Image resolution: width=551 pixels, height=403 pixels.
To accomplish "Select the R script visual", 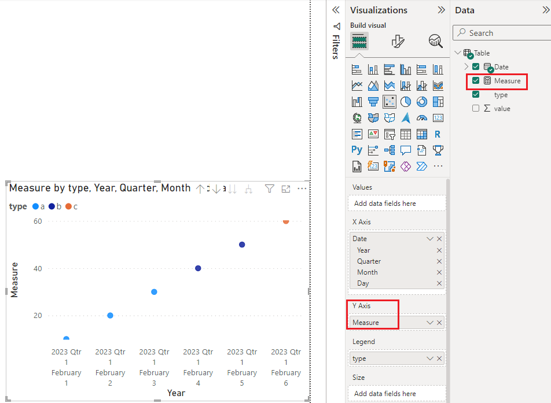I will click(x=438, y=134).
